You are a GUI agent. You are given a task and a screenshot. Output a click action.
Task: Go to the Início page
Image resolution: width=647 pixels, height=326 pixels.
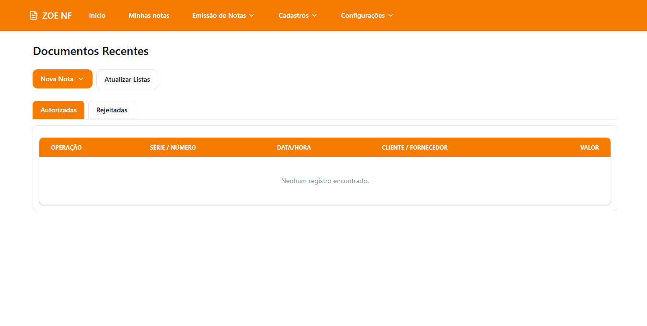(97, 15)
